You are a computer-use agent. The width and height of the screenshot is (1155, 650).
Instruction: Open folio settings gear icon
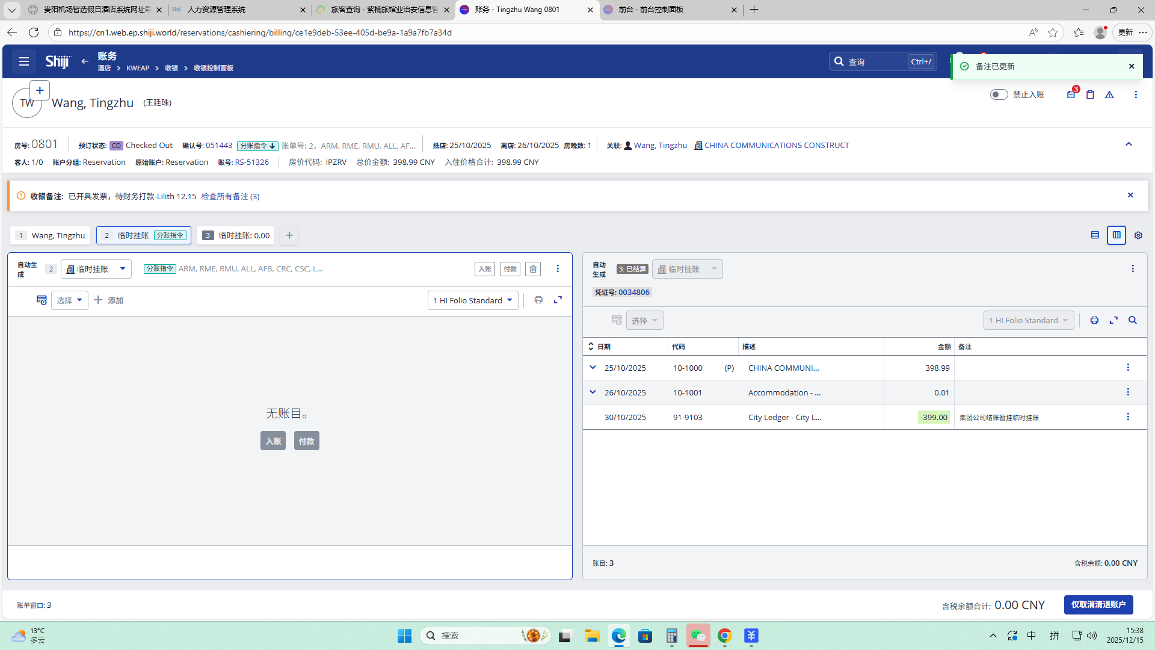tap(1138, 235)
